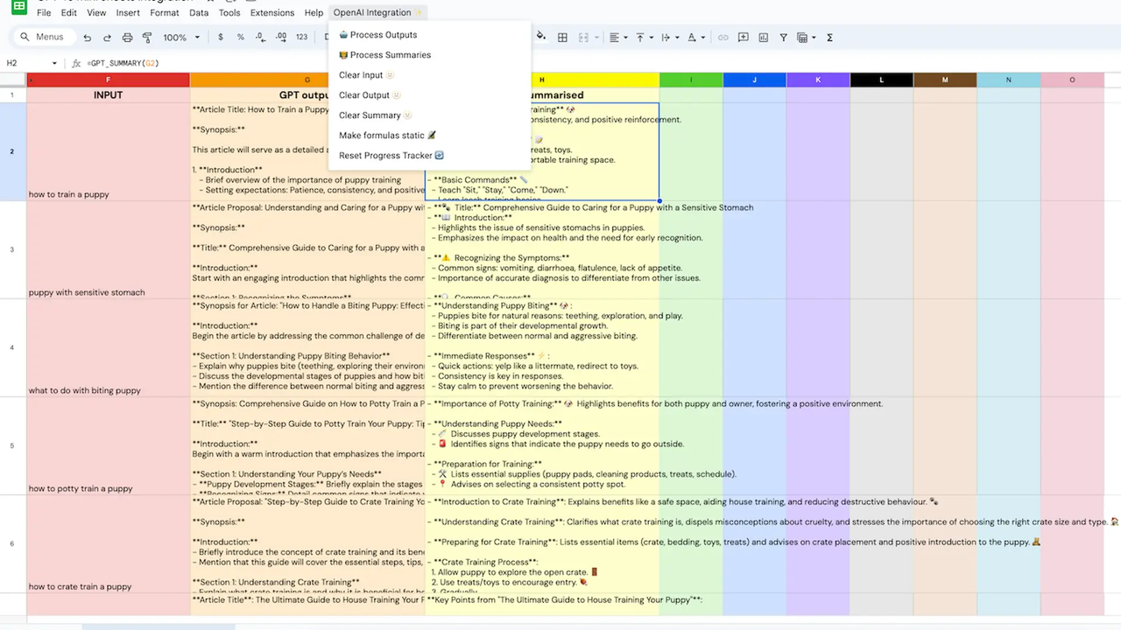The width and height of the screenshot is (1121, 630).
Task: Select the Fill color tool
Action: (540, 37)
